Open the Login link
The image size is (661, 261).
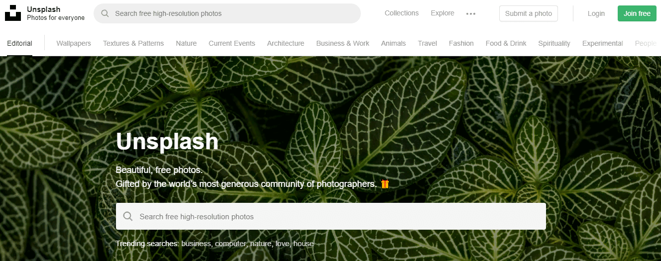596,13
